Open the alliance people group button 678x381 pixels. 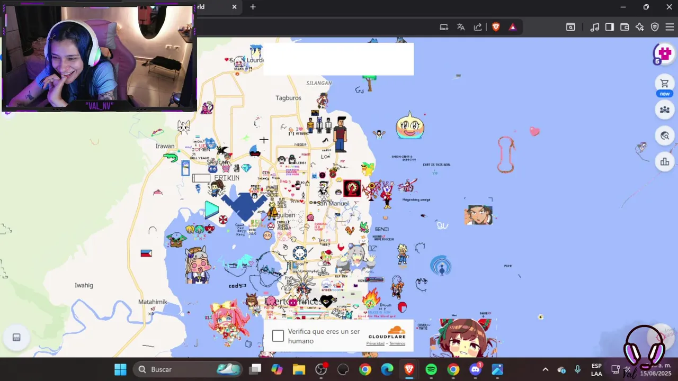point(664,110)
